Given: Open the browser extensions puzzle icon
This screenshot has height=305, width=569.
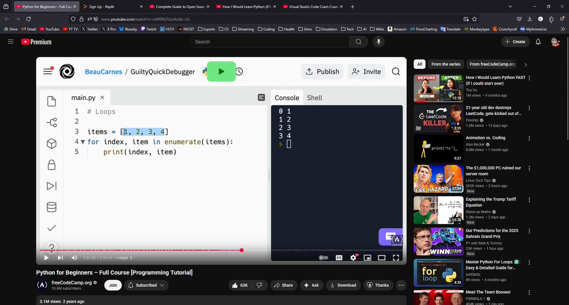Looking at the screenshot, I should pos(551,19).
